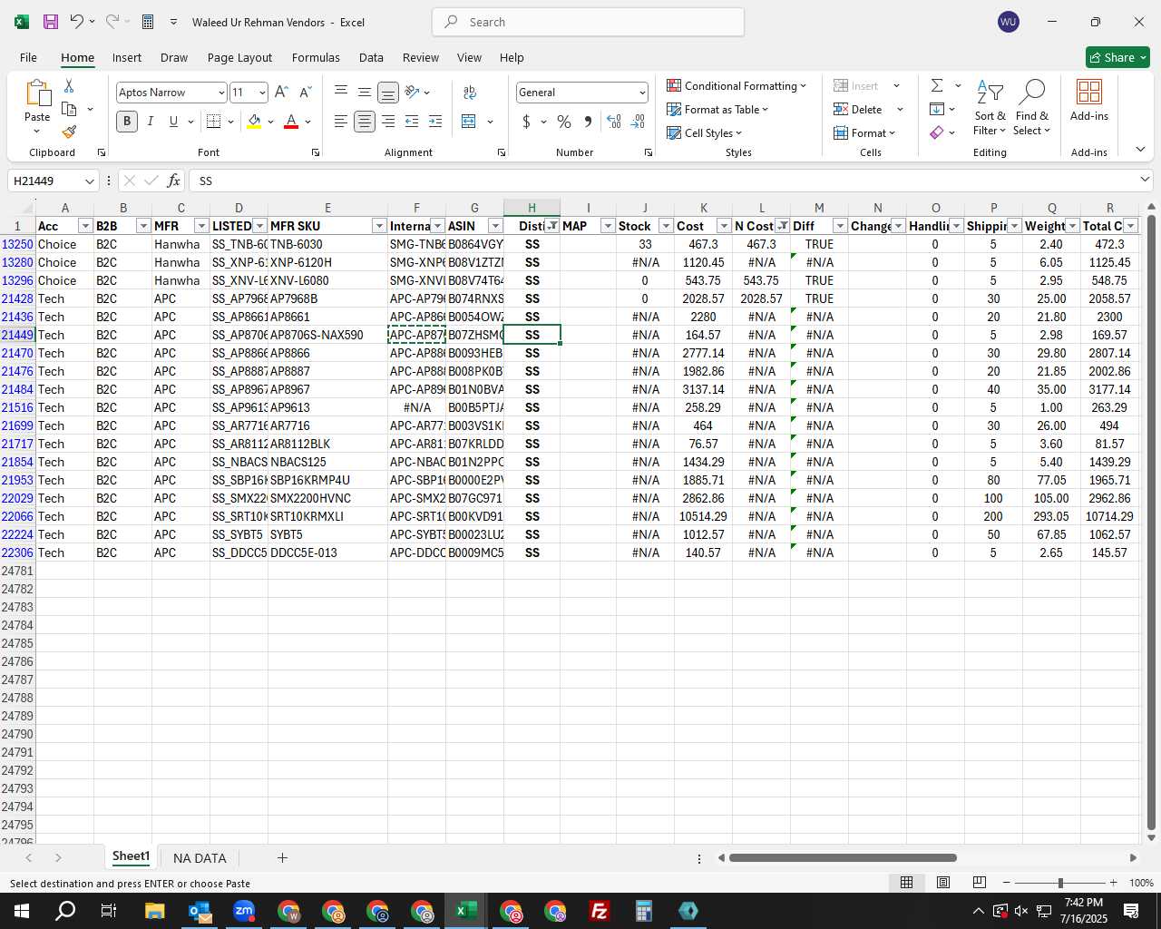Screen dimensions: 1161x929
Task: Toggle Align Left
Action: coord(341,122)
